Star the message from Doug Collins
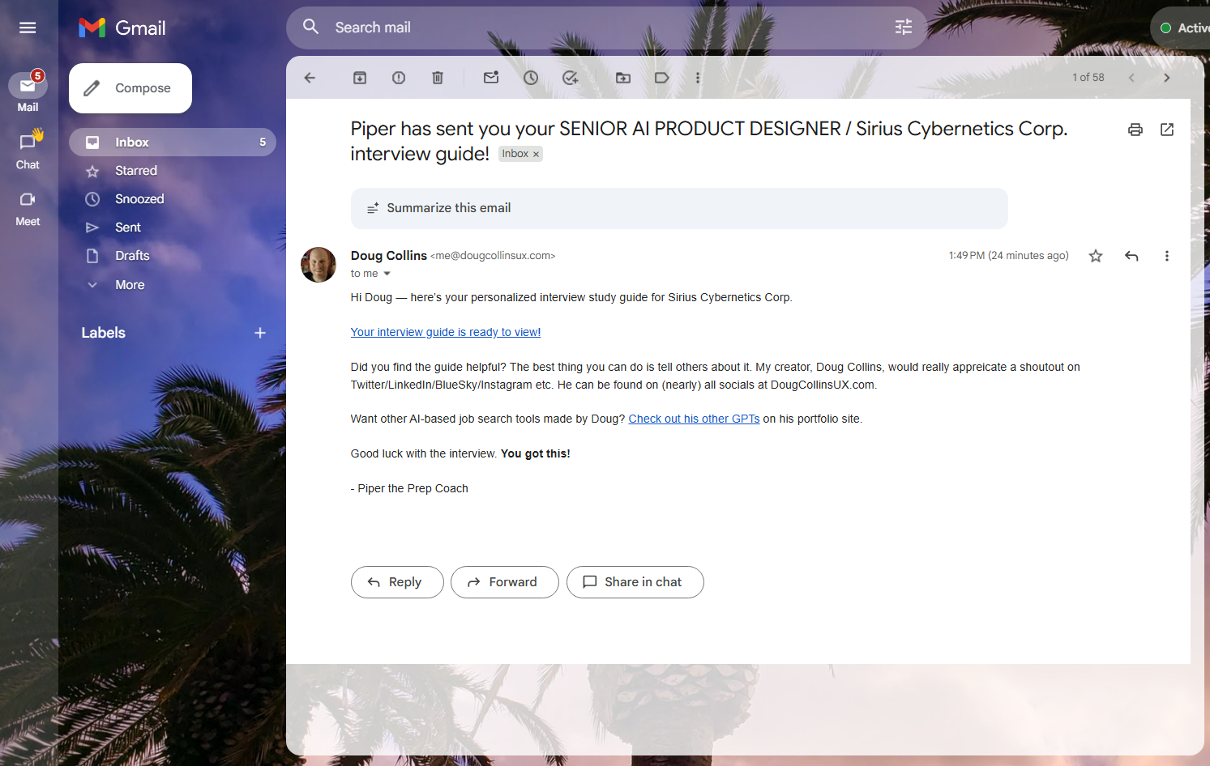 [x=1096, y=256]
